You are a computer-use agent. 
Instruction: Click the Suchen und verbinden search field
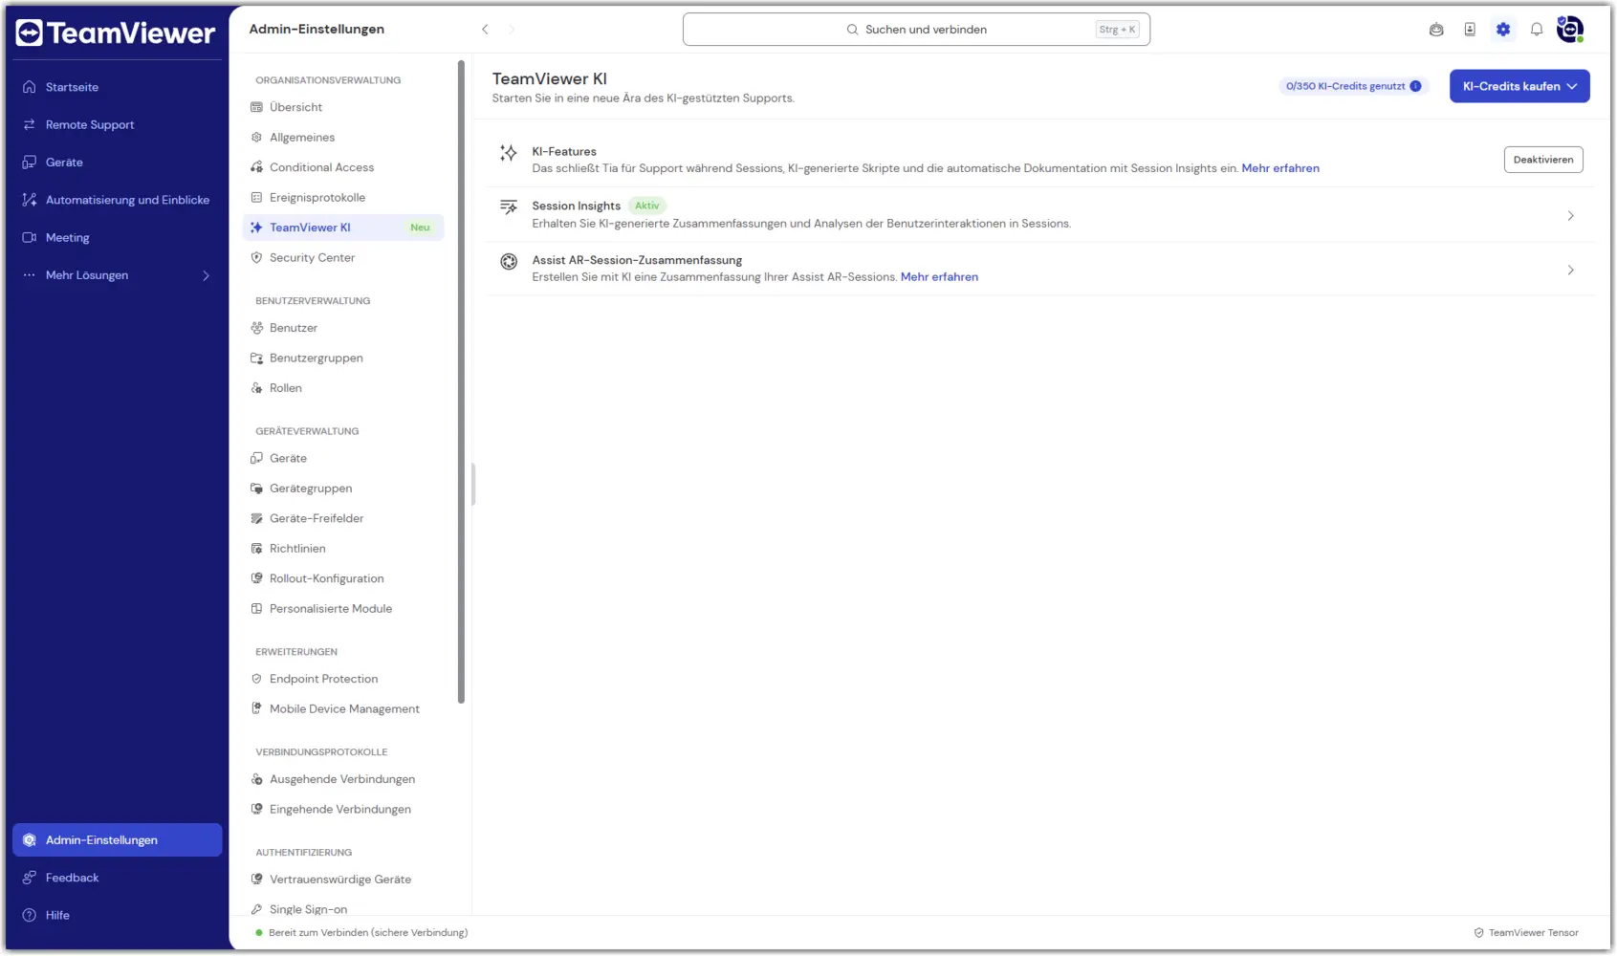pyautogui.click(x=916, y=30)
